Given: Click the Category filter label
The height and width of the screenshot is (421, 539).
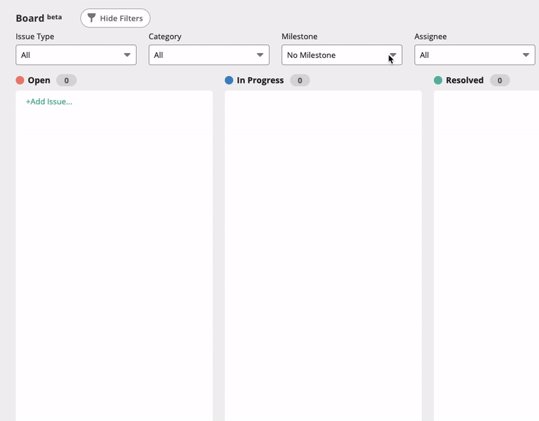Looking at the screenshot, I should click(165, 36).
